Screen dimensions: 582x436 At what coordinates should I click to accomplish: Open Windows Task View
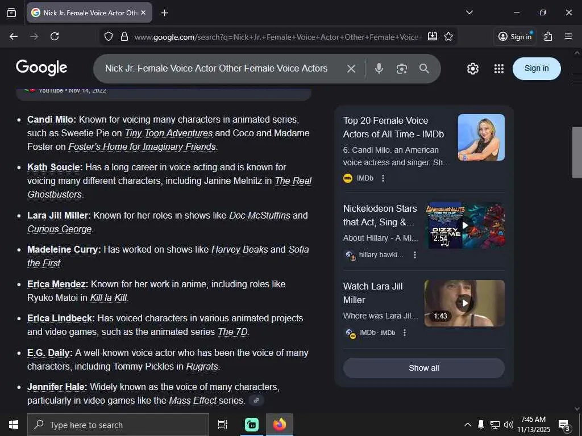point(223,425)
